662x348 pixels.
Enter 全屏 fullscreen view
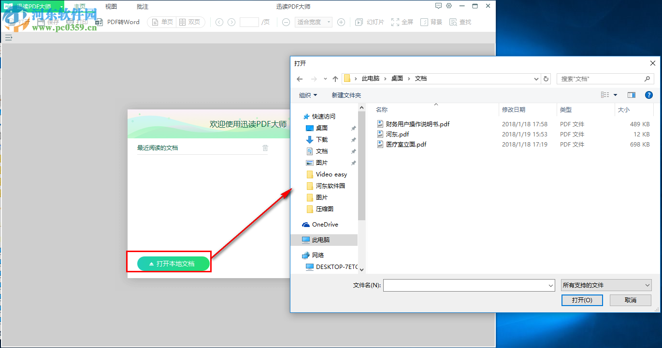click(402, 22)
